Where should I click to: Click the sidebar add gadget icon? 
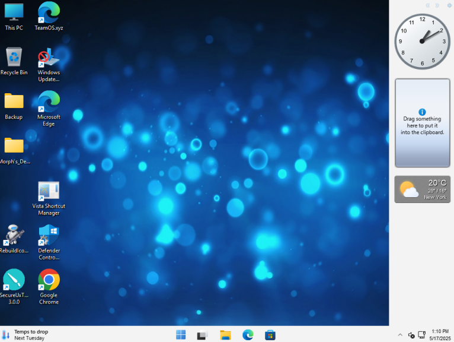(x=449, y=5)
